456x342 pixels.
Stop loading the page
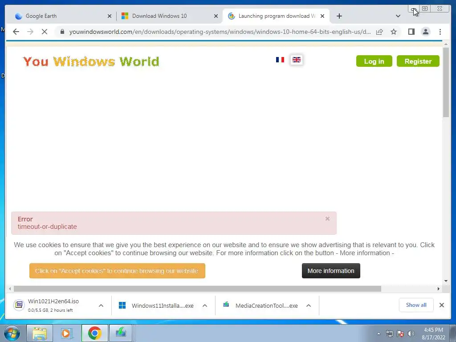45,32
